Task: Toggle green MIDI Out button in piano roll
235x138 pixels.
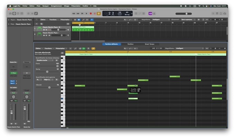Action: point(84,49)
